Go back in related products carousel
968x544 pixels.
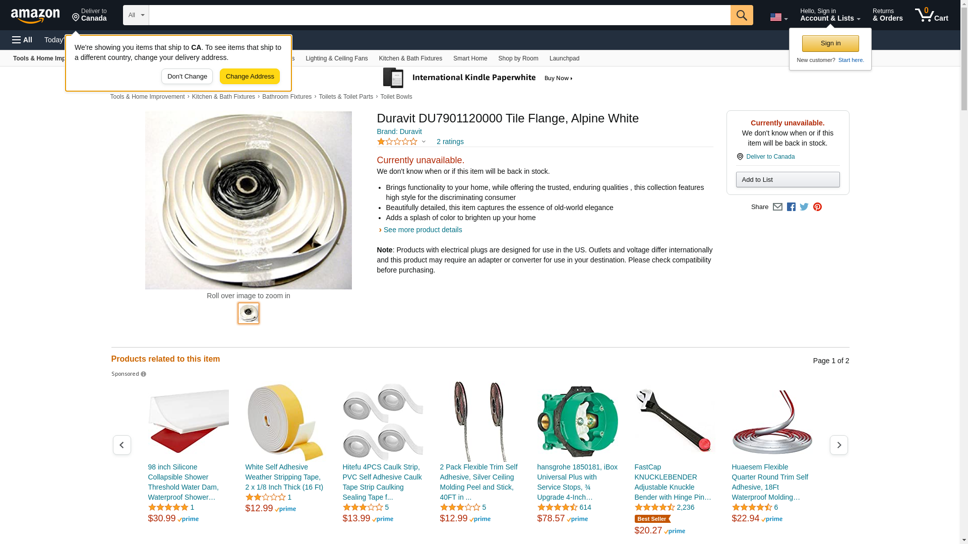pos(122,445)
